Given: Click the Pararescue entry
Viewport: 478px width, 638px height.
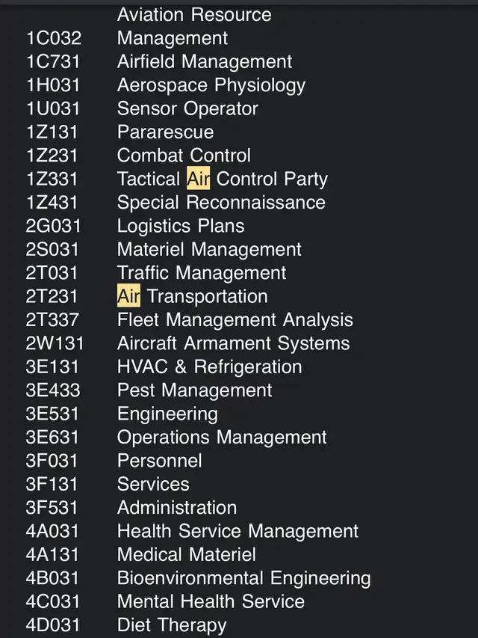Looking at the screenshot, I should tap(165, 132).
